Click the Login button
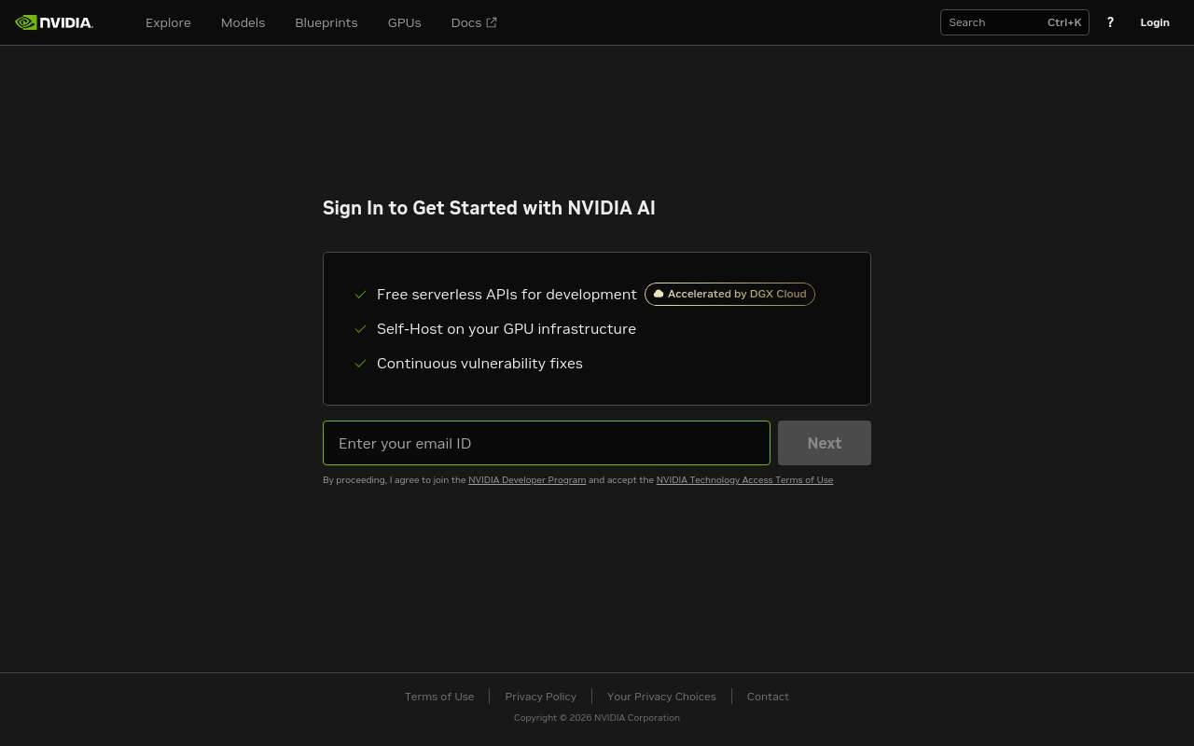Viewport: 1194px width, 746px height. coord(1155,21)
